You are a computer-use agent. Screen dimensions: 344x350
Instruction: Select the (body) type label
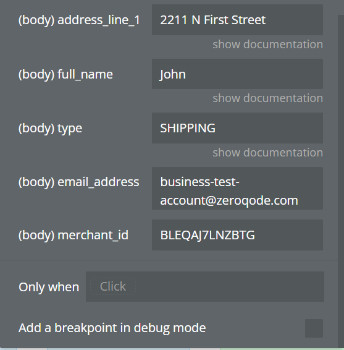coord(51,129)
